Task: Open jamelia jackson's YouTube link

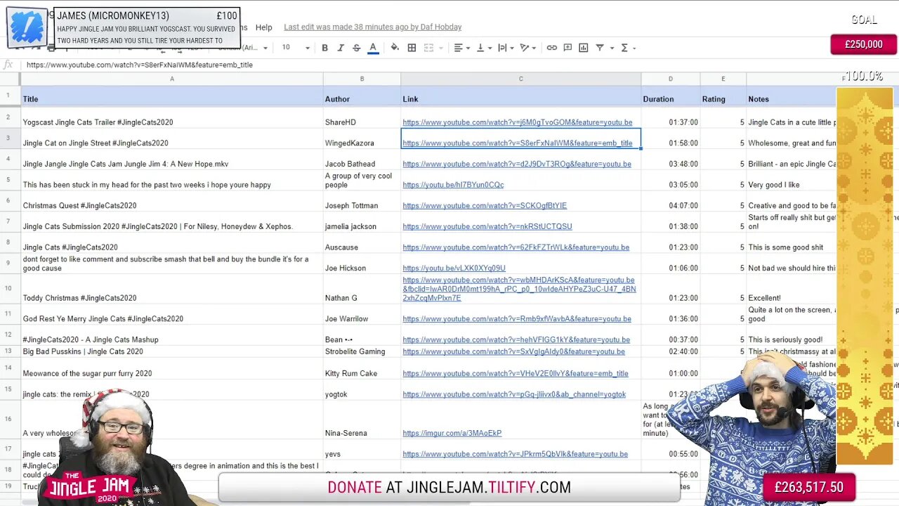Action: (x=487, y=227)
